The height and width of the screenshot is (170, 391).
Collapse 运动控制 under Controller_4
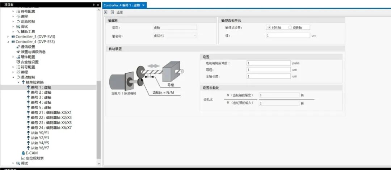[13, 77]
